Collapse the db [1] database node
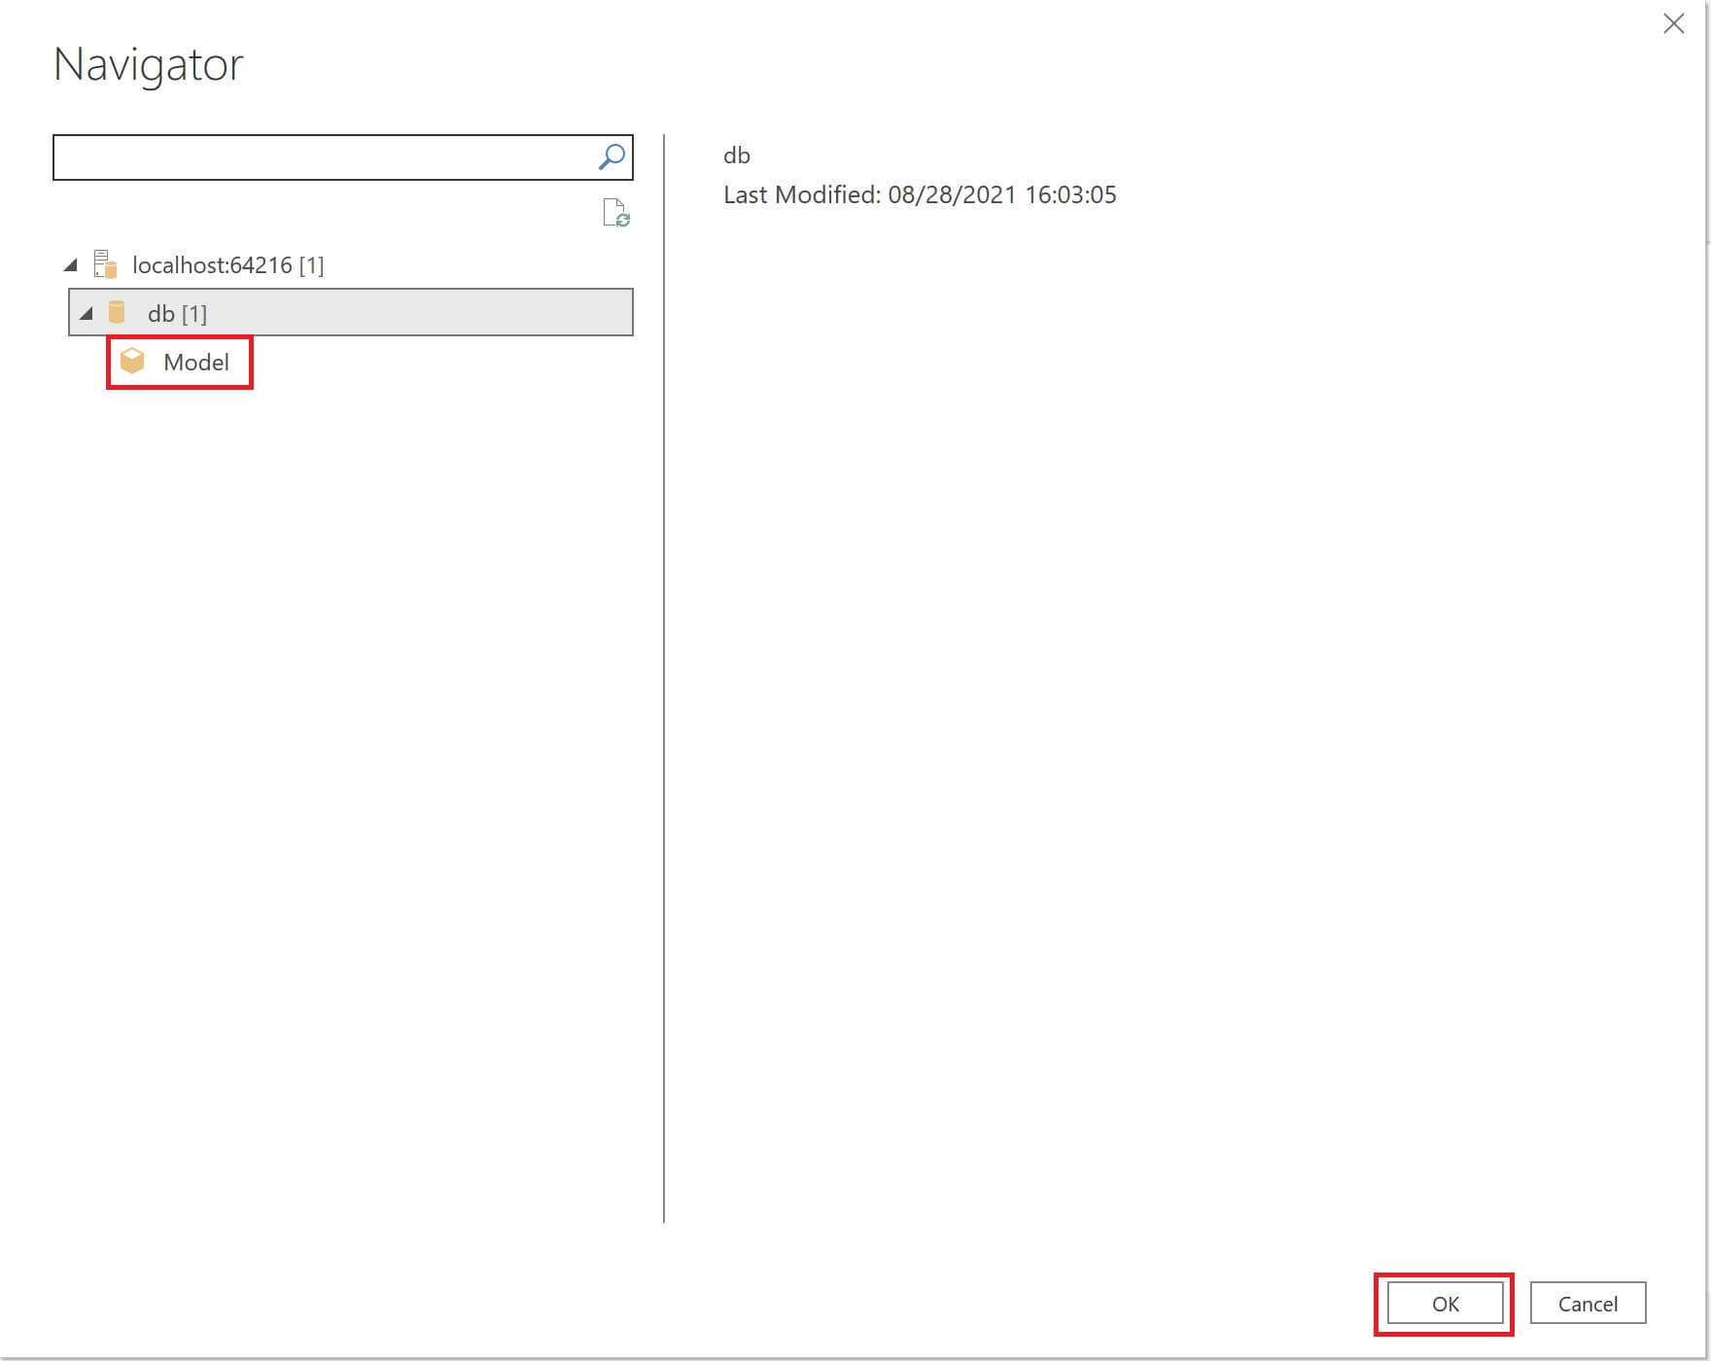 tap(87, 313)
